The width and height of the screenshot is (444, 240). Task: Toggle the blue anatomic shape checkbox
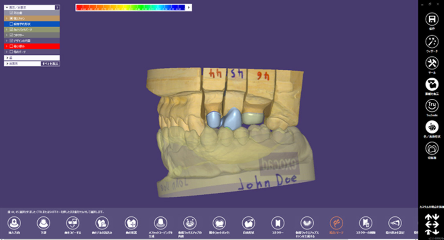[11, 24]
